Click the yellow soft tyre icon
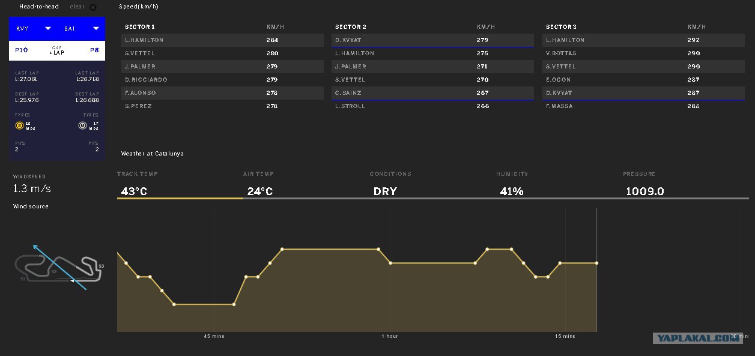This screenshot has height=356, width=755. [x=19, y=125]
